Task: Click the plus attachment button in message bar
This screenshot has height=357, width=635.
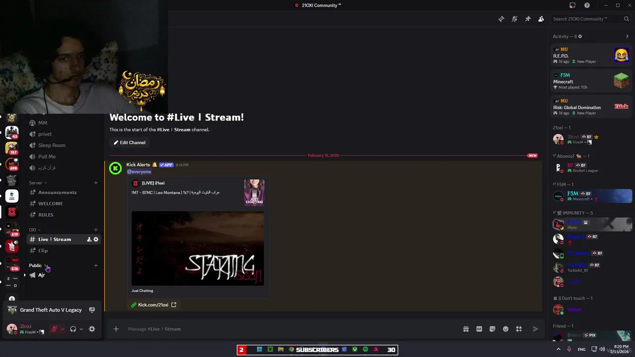Action: pyautogui.click(x=116, y=329)
